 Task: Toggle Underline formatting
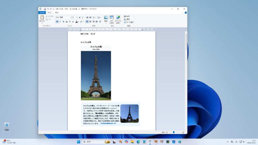coord(63,22)
